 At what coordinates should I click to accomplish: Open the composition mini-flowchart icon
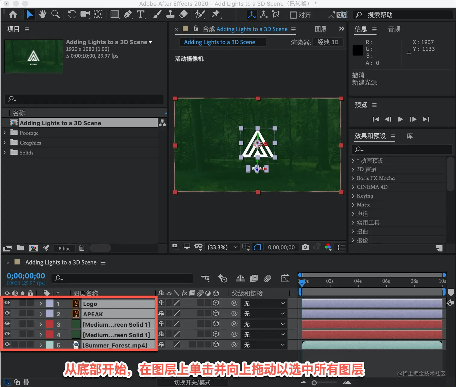(x=205, y=278)
